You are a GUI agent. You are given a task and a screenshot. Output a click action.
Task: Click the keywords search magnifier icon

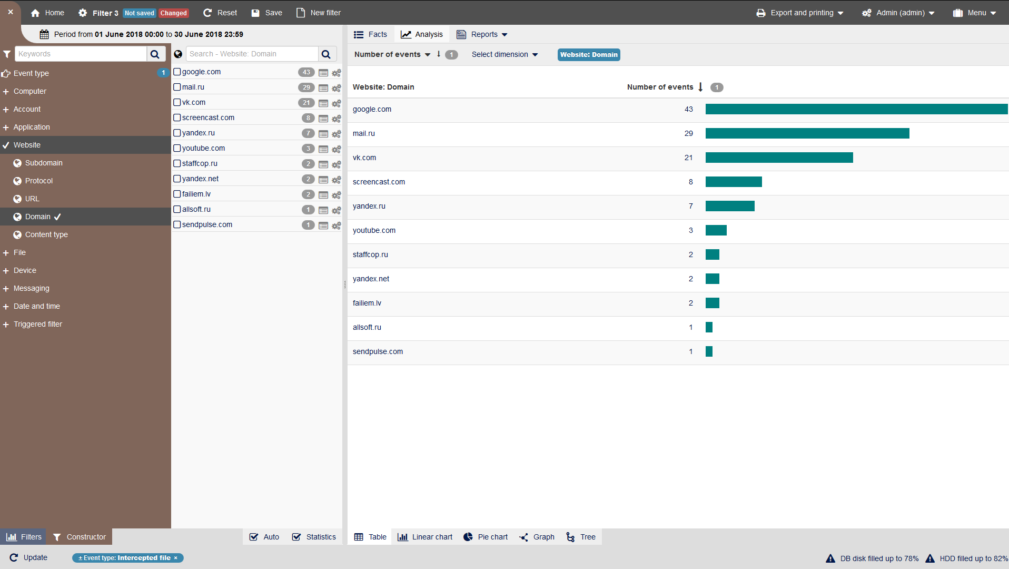pos(155,54)
